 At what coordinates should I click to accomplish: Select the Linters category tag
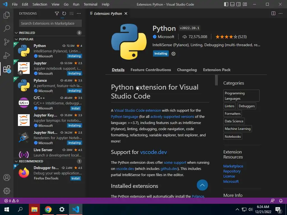229,106
